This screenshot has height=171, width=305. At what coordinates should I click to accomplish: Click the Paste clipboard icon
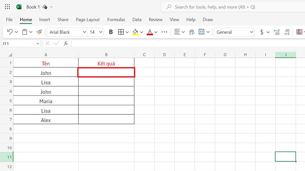[24, 32]
